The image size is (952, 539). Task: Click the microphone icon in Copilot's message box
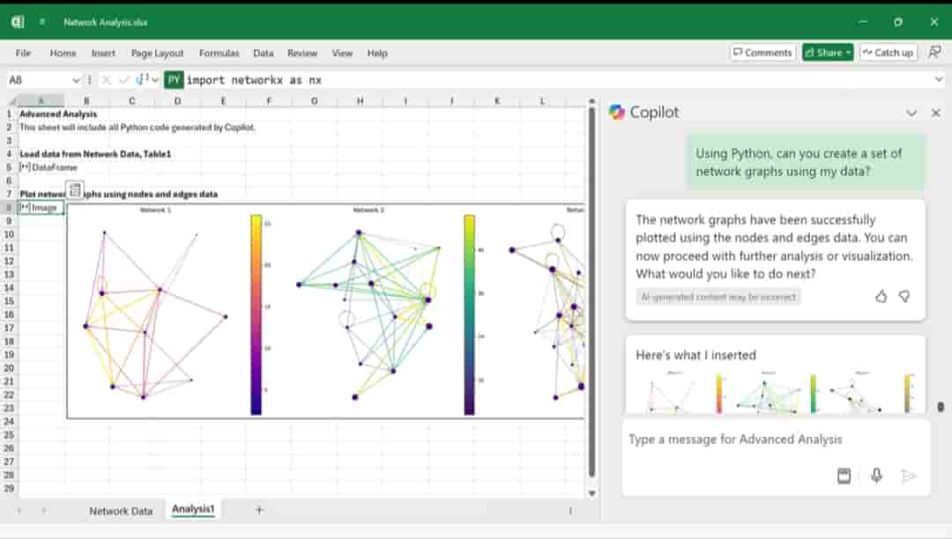(876, 476)
